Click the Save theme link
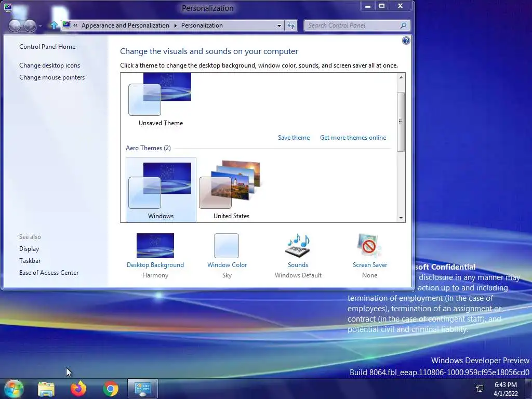 294,138
